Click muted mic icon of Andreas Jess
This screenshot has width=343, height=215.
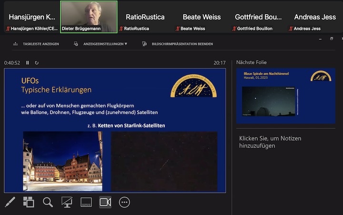point(291,29)
